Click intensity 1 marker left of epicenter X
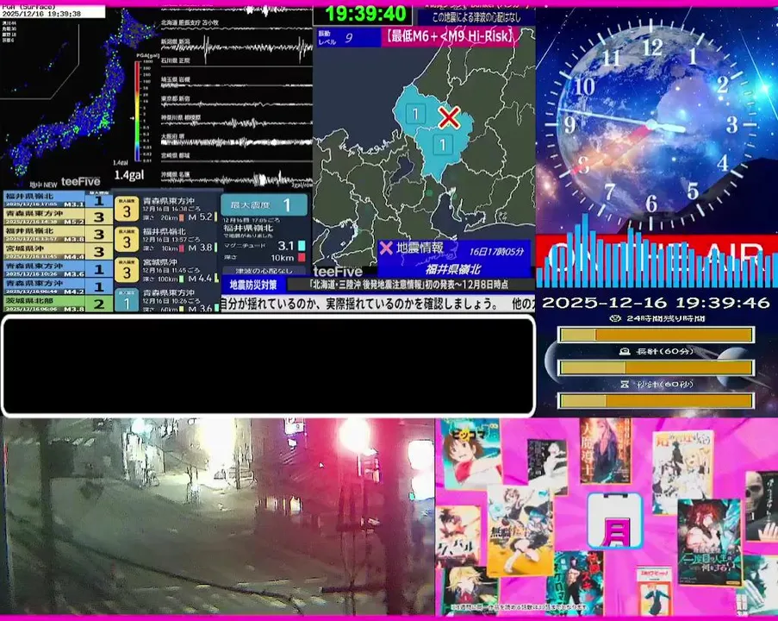 pyautogui.click(x=415, y=114)
